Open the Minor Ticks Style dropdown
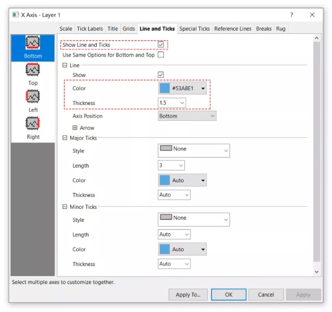This screenshot has width=332, height=312. click(x=194, y=220)
